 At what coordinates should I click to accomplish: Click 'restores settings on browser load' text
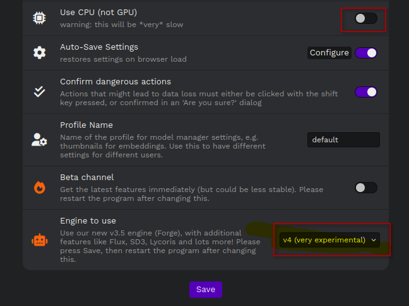123,59
